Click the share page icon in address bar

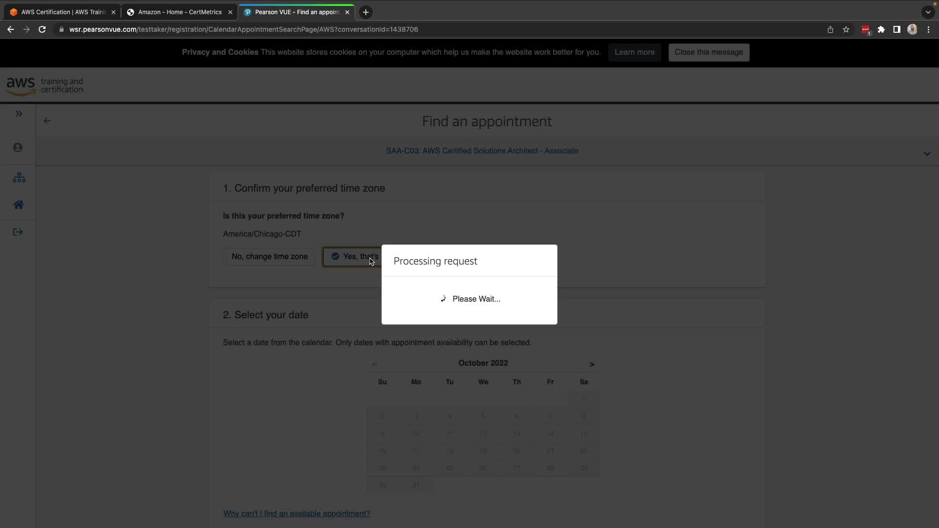pos(830,29)
